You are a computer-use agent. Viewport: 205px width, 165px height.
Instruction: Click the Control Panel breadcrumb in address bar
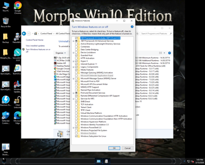pos(46,34)
